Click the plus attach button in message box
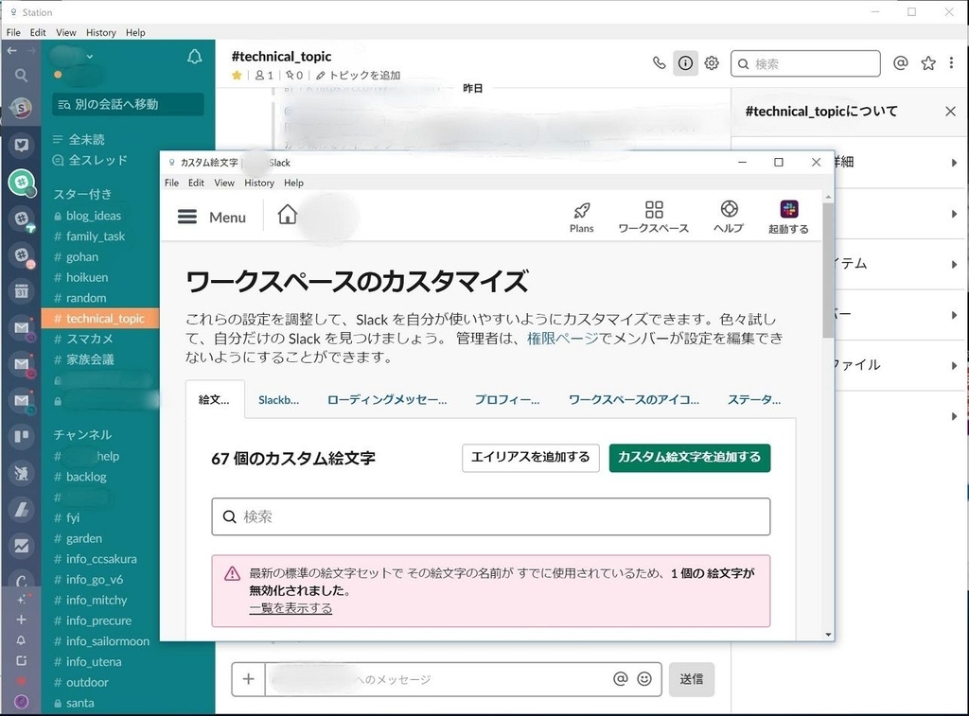This screenshot has height=716, width=969. pos(249,679)
